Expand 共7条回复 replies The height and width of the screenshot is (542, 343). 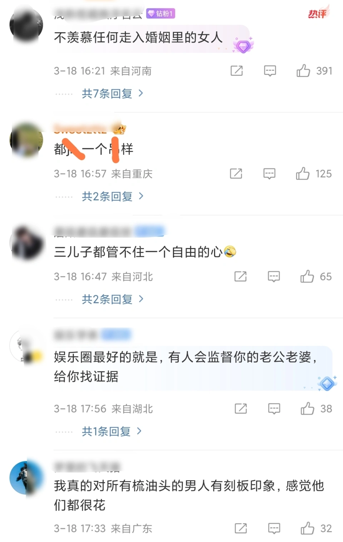(113, 94)
